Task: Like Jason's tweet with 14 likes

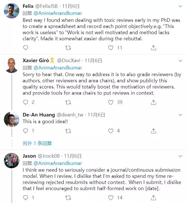Action: coord(111,198)
